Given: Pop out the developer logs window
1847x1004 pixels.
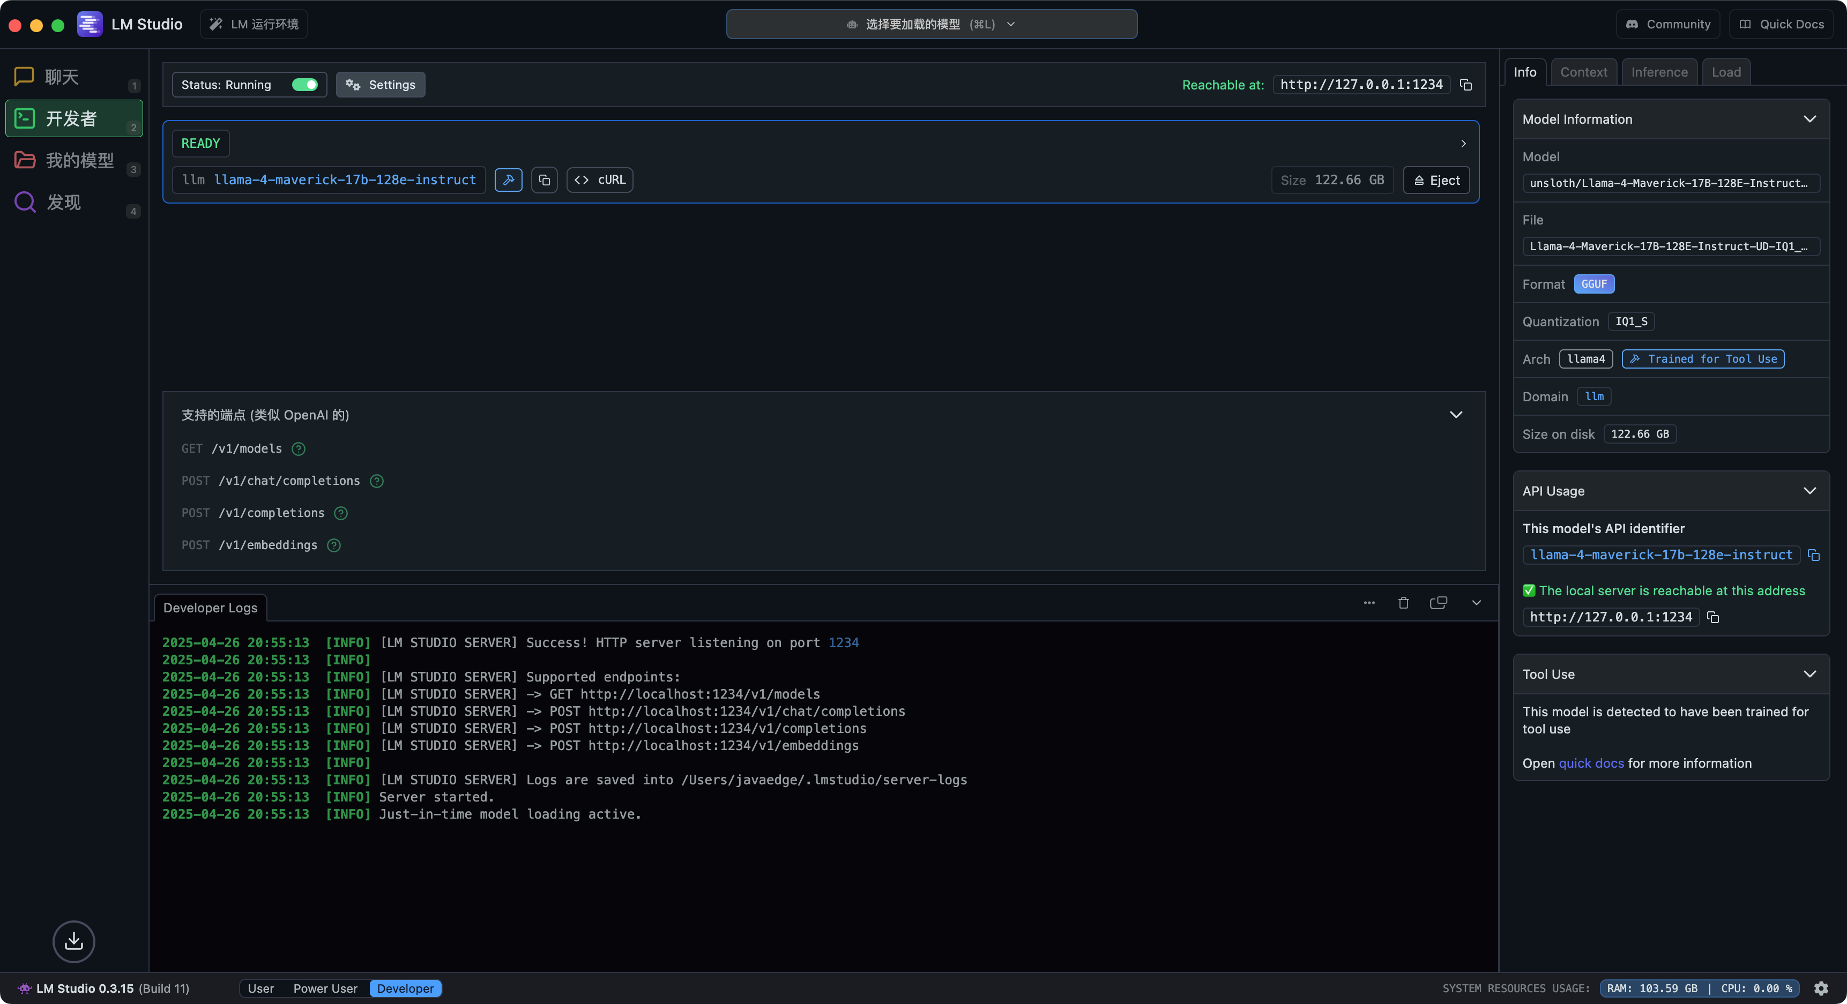Looking at the screenshot, I should [1438, 603].
